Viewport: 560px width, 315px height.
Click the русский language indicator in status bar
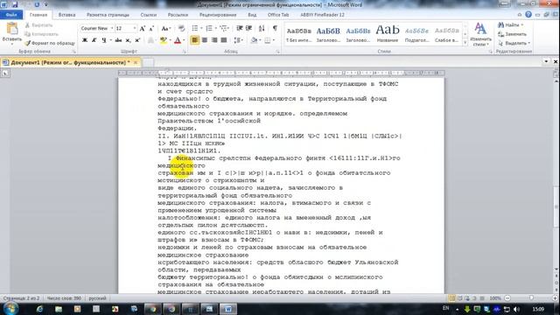tap(97, 298)
